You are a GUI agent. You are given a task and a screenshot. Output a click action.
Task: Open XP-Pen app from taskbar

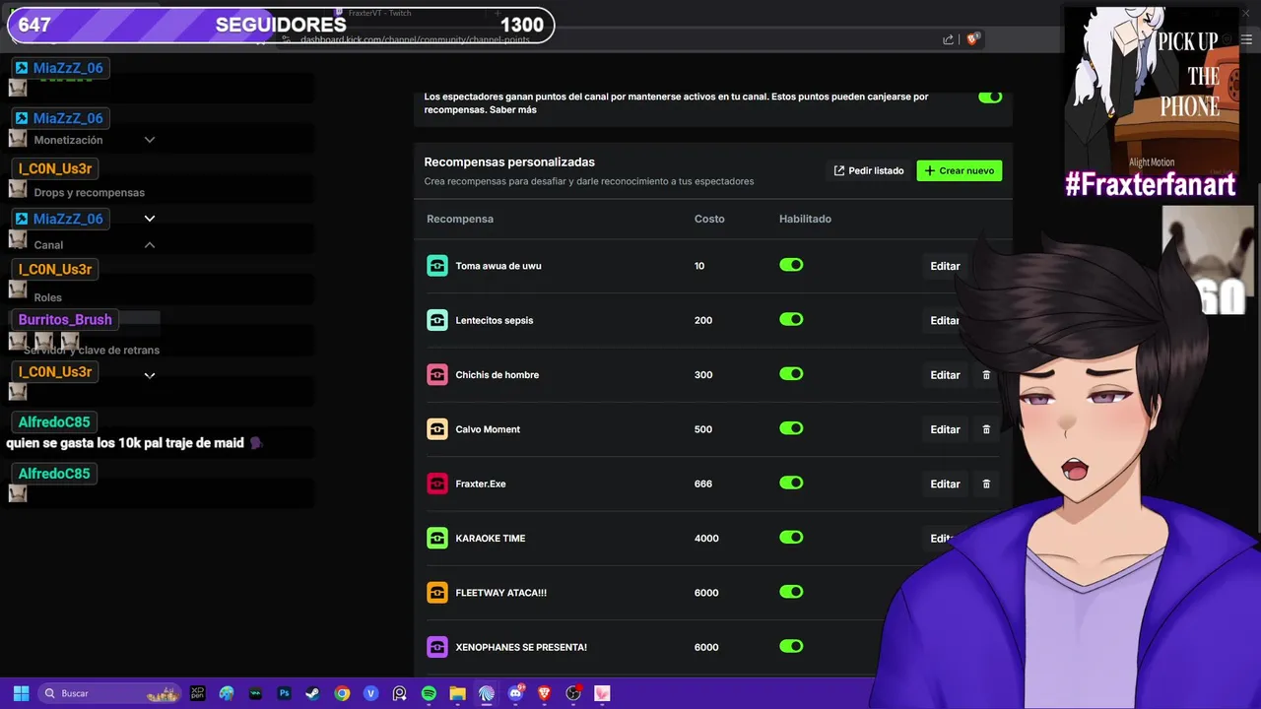198,693
